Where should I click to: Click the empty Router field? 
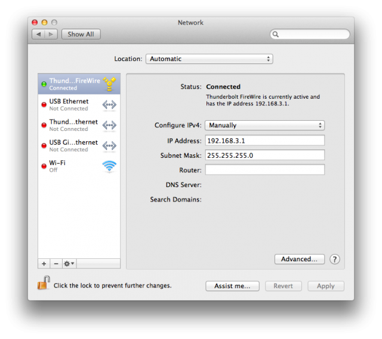click(265, 170)
